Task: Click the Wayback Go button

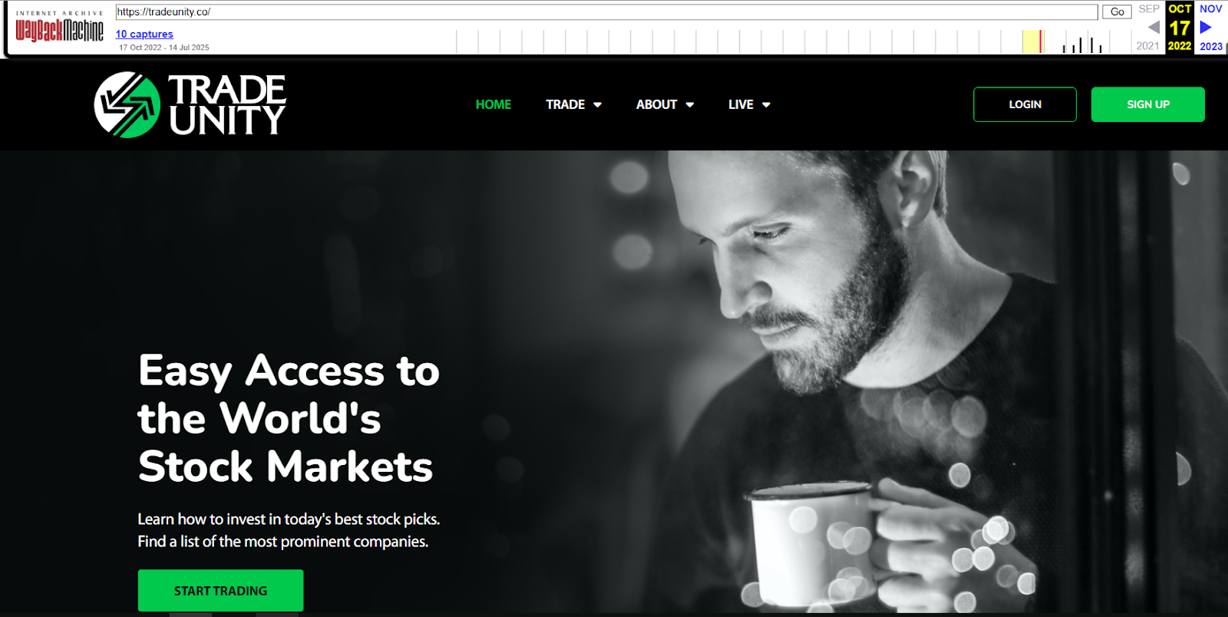Action: coord(1117,12)
